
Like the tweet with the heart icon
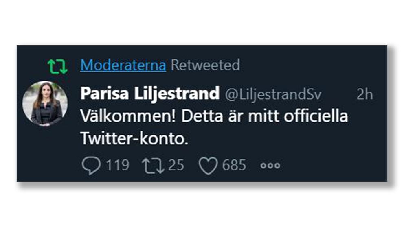[208, 166]
